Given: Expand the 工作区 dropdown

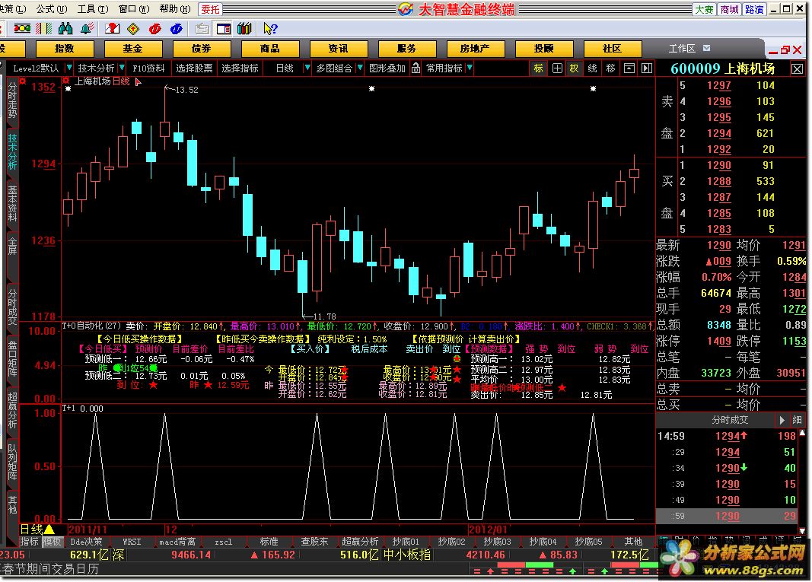Looking at the screenshot, I should [706, 48].
